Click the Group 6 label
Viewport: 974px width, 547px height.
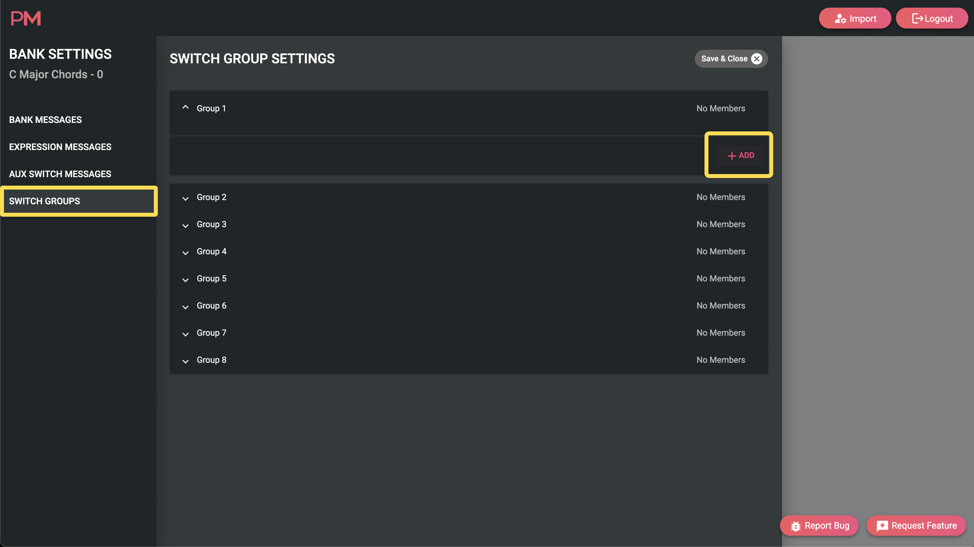tap(211, 306)
